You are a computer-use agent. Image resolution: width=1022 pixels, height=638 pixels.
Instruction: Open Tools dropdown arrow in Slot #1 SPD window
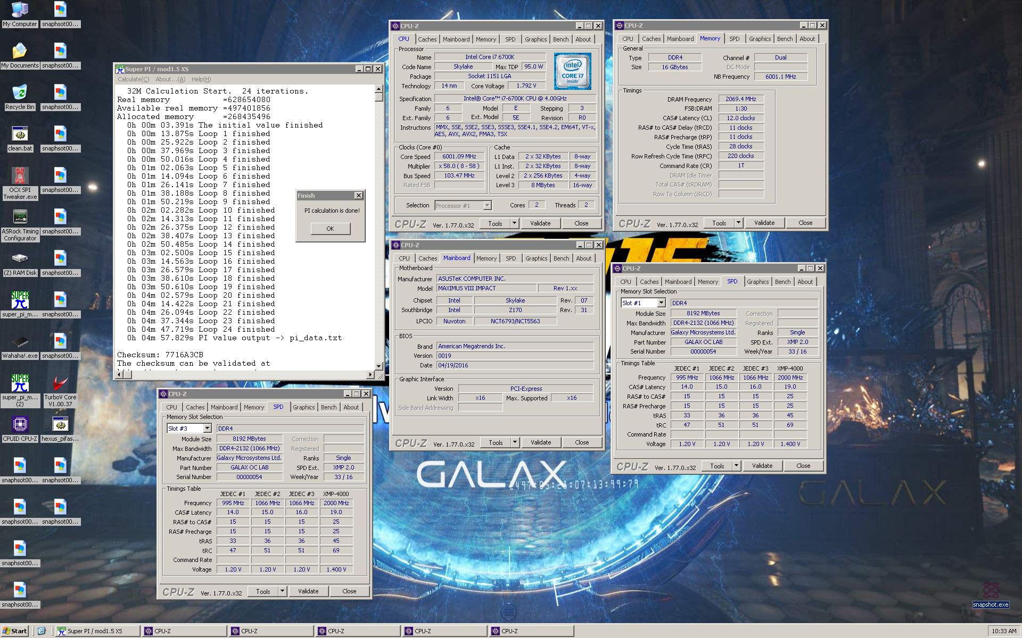[737, 466]
